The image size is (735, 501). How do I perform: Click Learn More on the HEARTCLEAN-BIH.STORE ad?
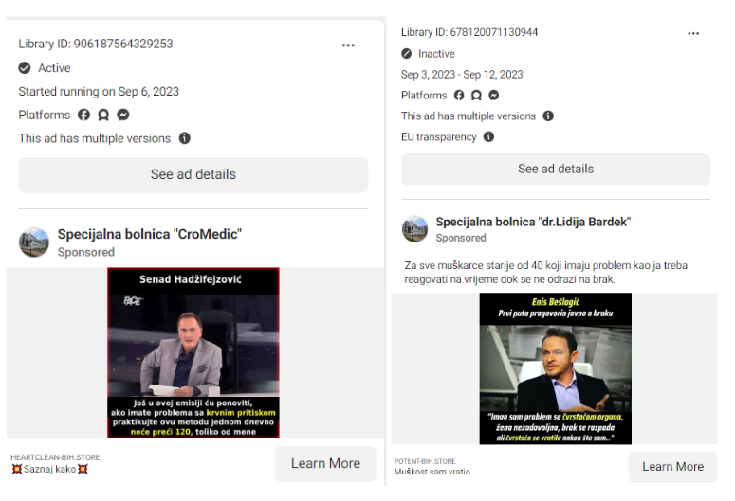point(325,463)
